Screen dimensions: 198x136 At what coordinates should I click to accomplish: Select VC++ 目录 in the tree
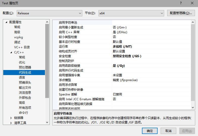click(x=22, y=47)
